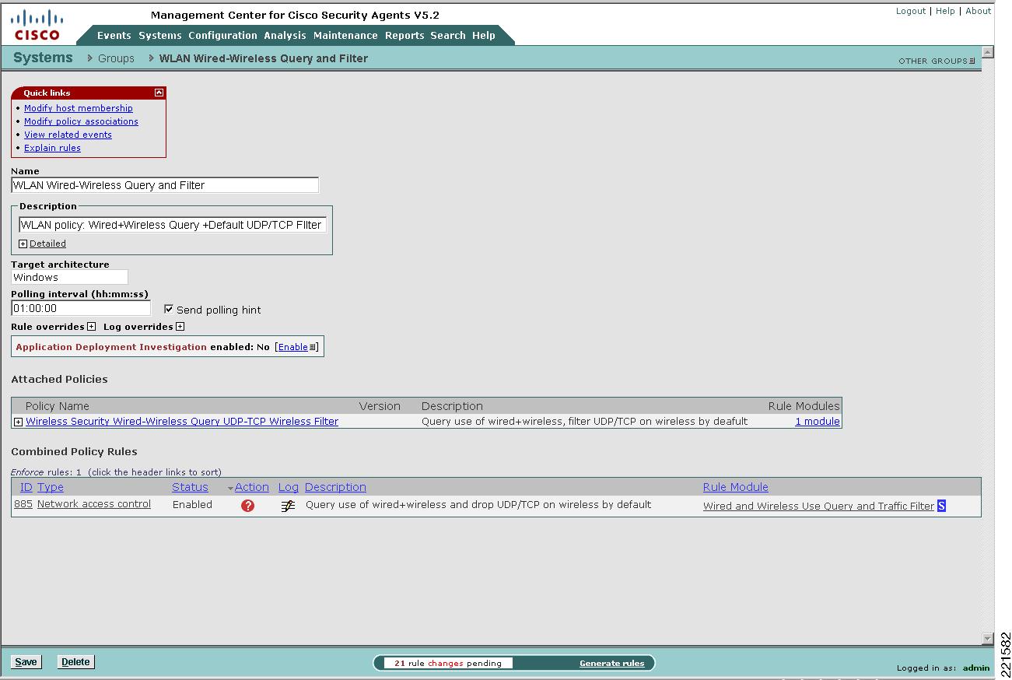Click the Systems page heading
This screenshot has height=680, width=1012.
43,58
